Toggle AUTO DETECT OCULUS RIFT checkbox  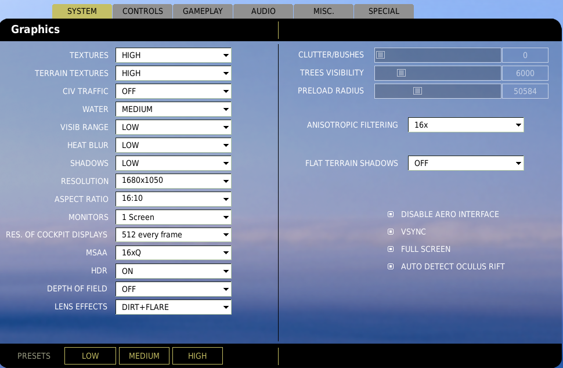[391, 266]
